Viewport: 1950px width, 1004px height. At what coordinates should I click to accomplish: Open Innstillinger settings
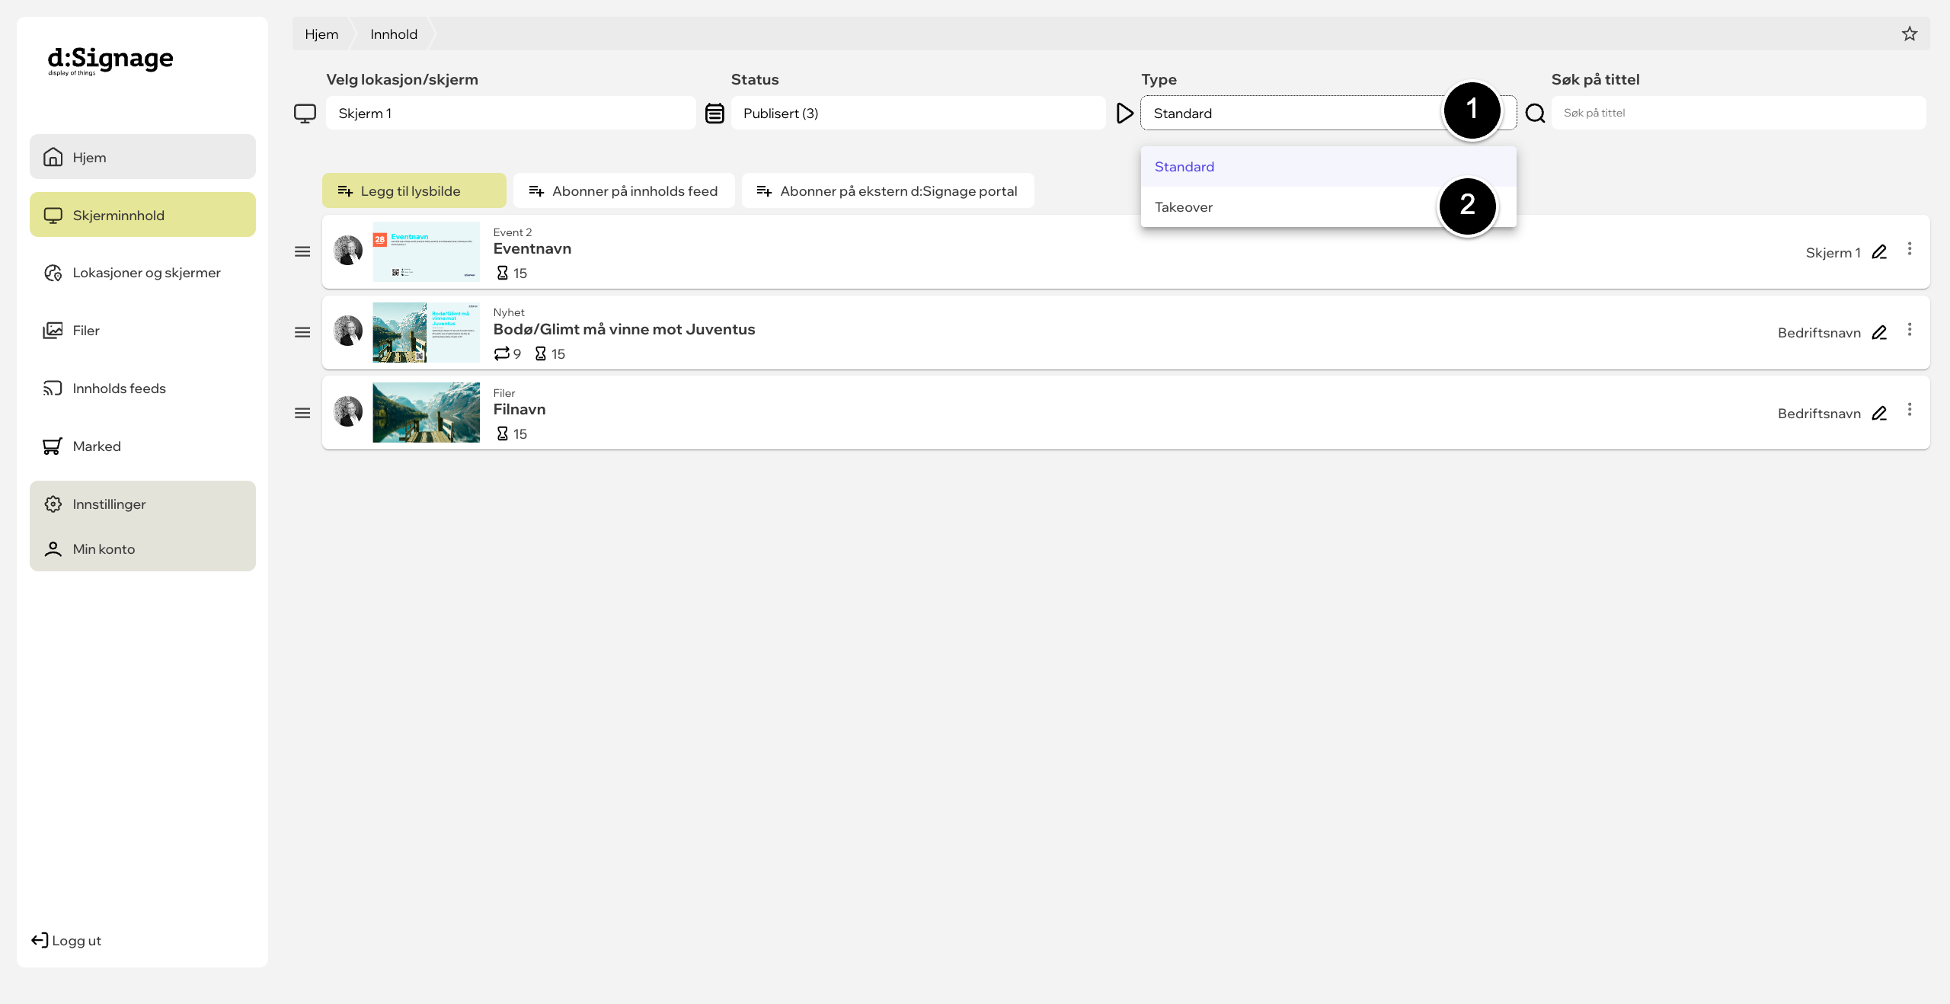click(142, 504)
